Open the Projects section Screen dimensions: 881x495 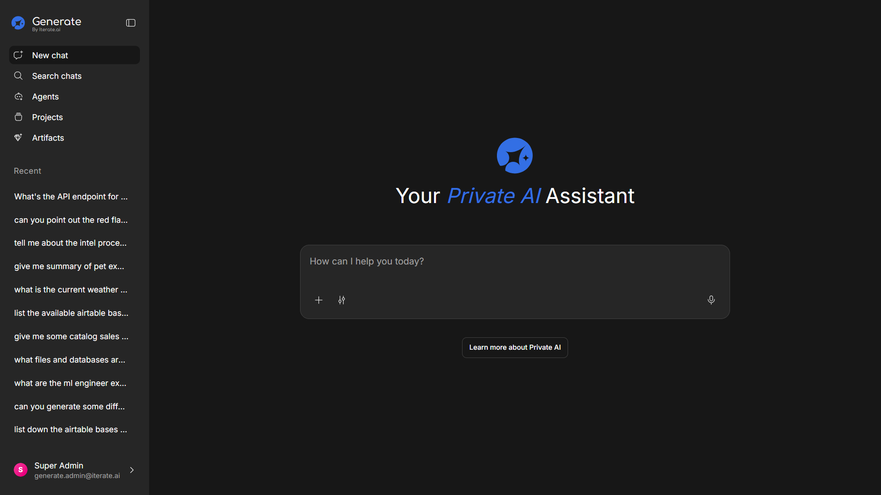pos(47,117)
